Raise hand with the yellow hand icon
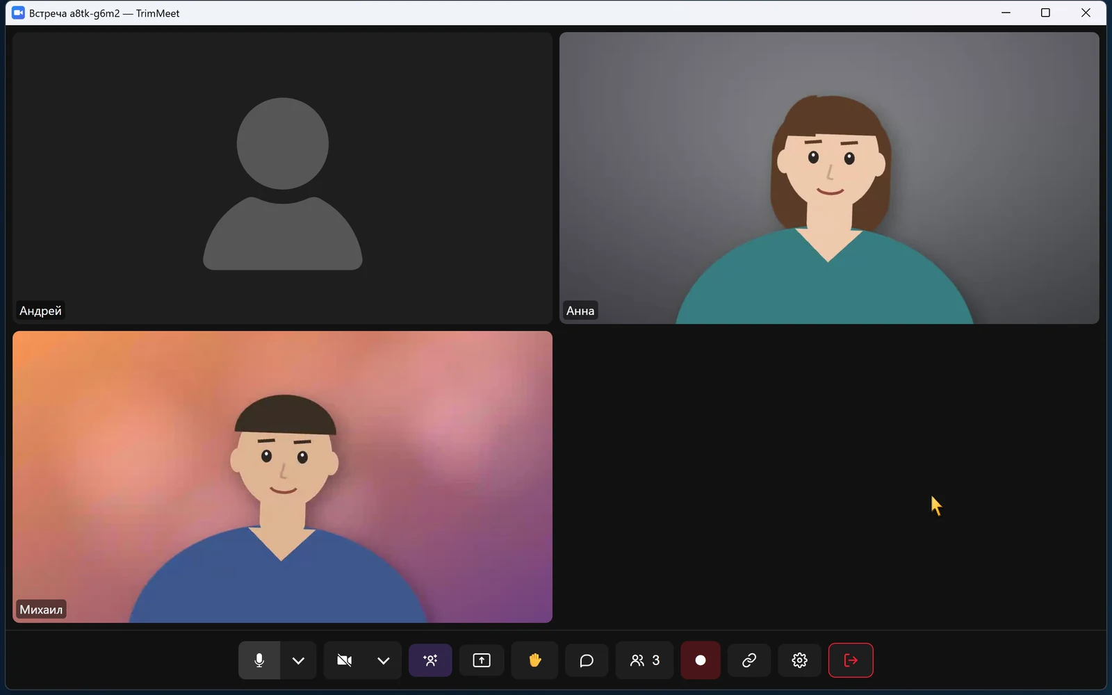The width and height of the screenshot is (1112, 695). pyautogui.click(x=534, y=660)
